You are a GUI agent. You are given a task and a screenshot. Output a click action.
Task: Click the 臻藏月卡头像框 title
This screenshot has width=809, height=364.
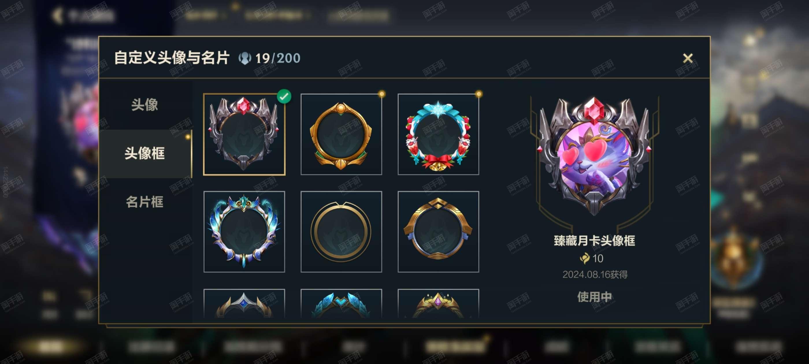[x=595, y=241]
